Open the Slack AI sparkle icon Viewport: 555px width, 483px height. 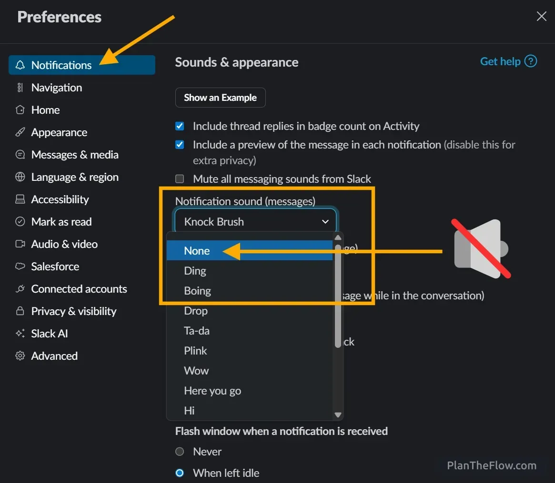pos(20,333)
